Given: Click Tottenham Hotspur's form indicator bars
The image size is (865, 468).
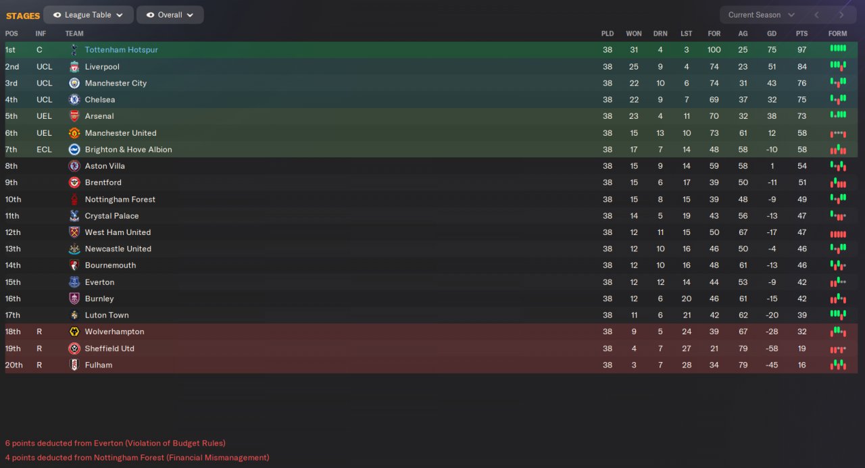Looking at the screenshot, I should (837, 49).
